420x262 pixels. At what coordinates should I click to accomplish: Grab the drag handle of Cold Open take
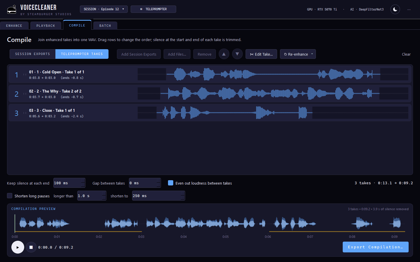click(x=25, y=75)
